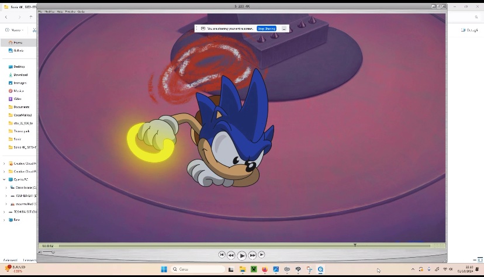Go up one folder in File Explorer

(31, 17)
